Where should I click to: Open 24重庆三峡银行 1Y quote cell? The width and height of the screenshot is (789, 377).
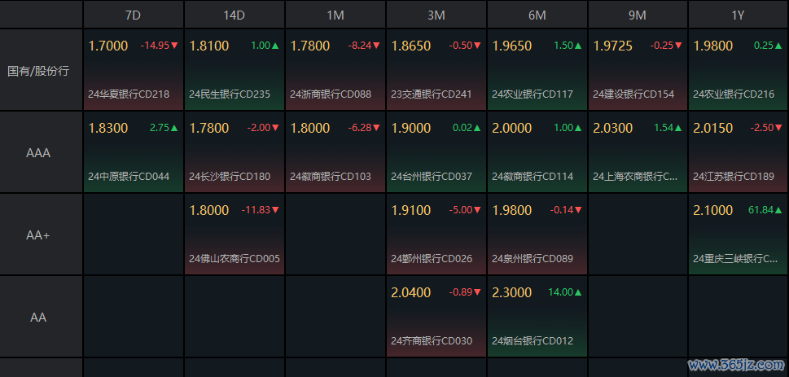(739, 235)
